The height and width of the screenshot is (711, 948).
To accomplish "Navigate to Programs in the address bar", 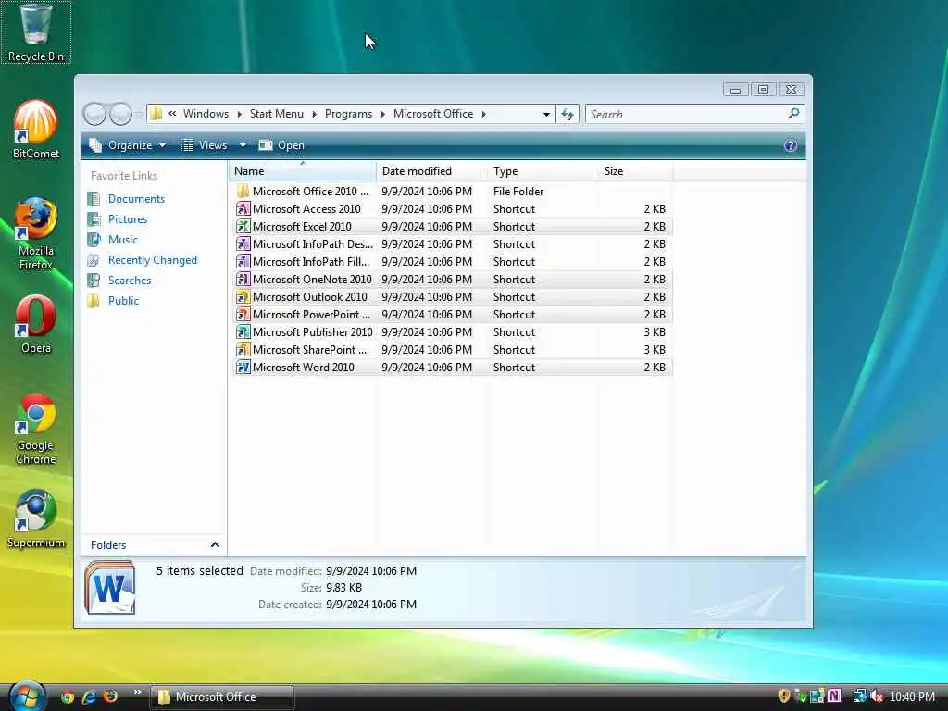I will [x=348, y=114].
